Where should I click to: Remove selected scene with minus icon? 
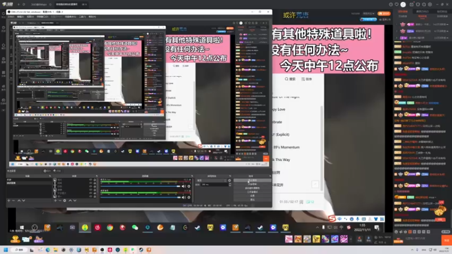point(14,200)
